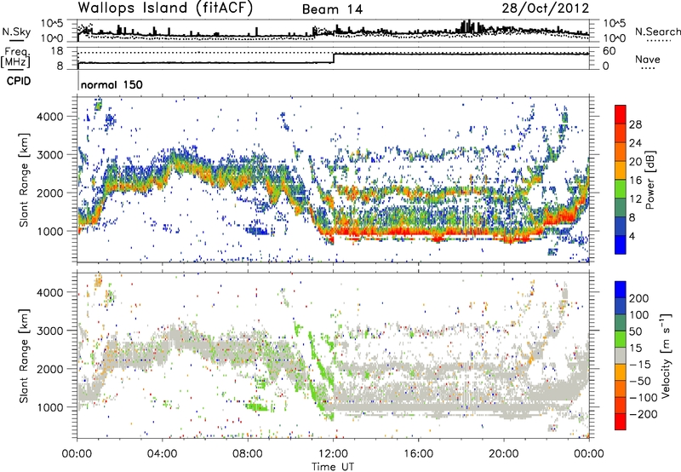Click the 'Time UT' axis title
Viewport: 681px width, 472px height.
(333, 466)
